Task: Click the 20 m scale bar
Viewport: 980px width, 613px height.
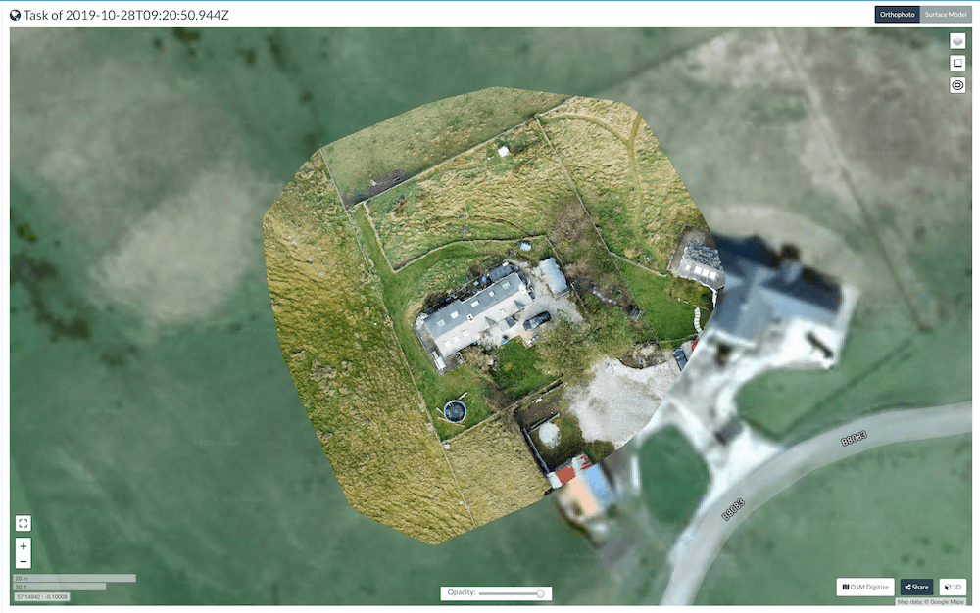Action: (73, 578)
